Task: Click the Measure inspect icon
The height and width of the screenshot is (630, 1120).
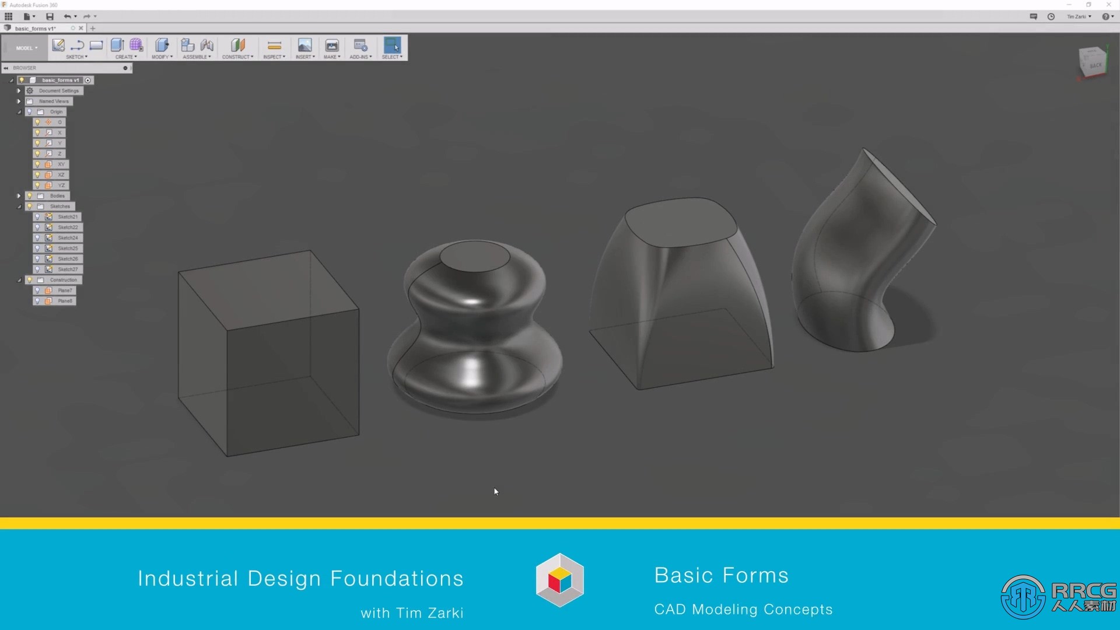Action: click(274, 45)
